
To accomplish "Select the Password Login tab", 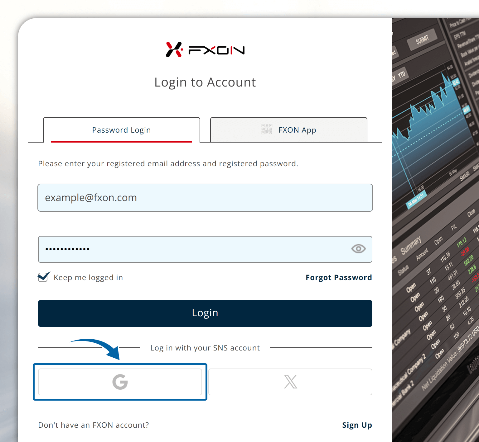I will pyautogui.click(x=122, y=130).
